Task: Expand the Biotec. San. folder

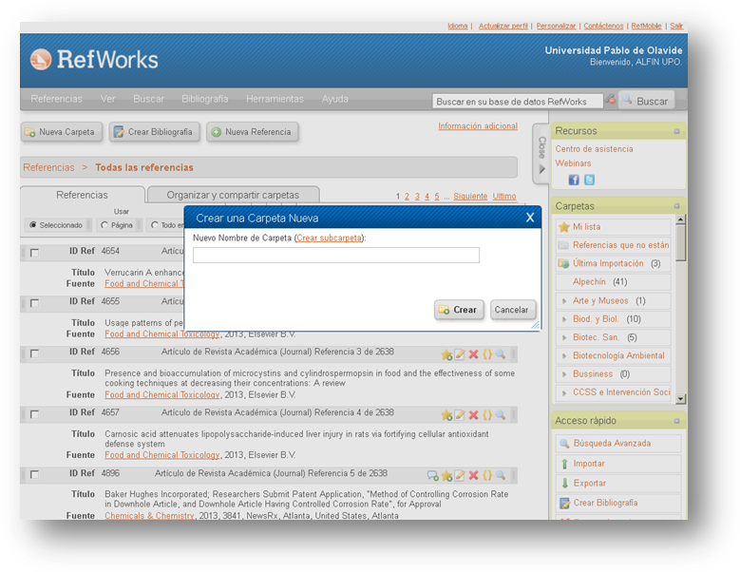Action: click(x=564, y=338)
